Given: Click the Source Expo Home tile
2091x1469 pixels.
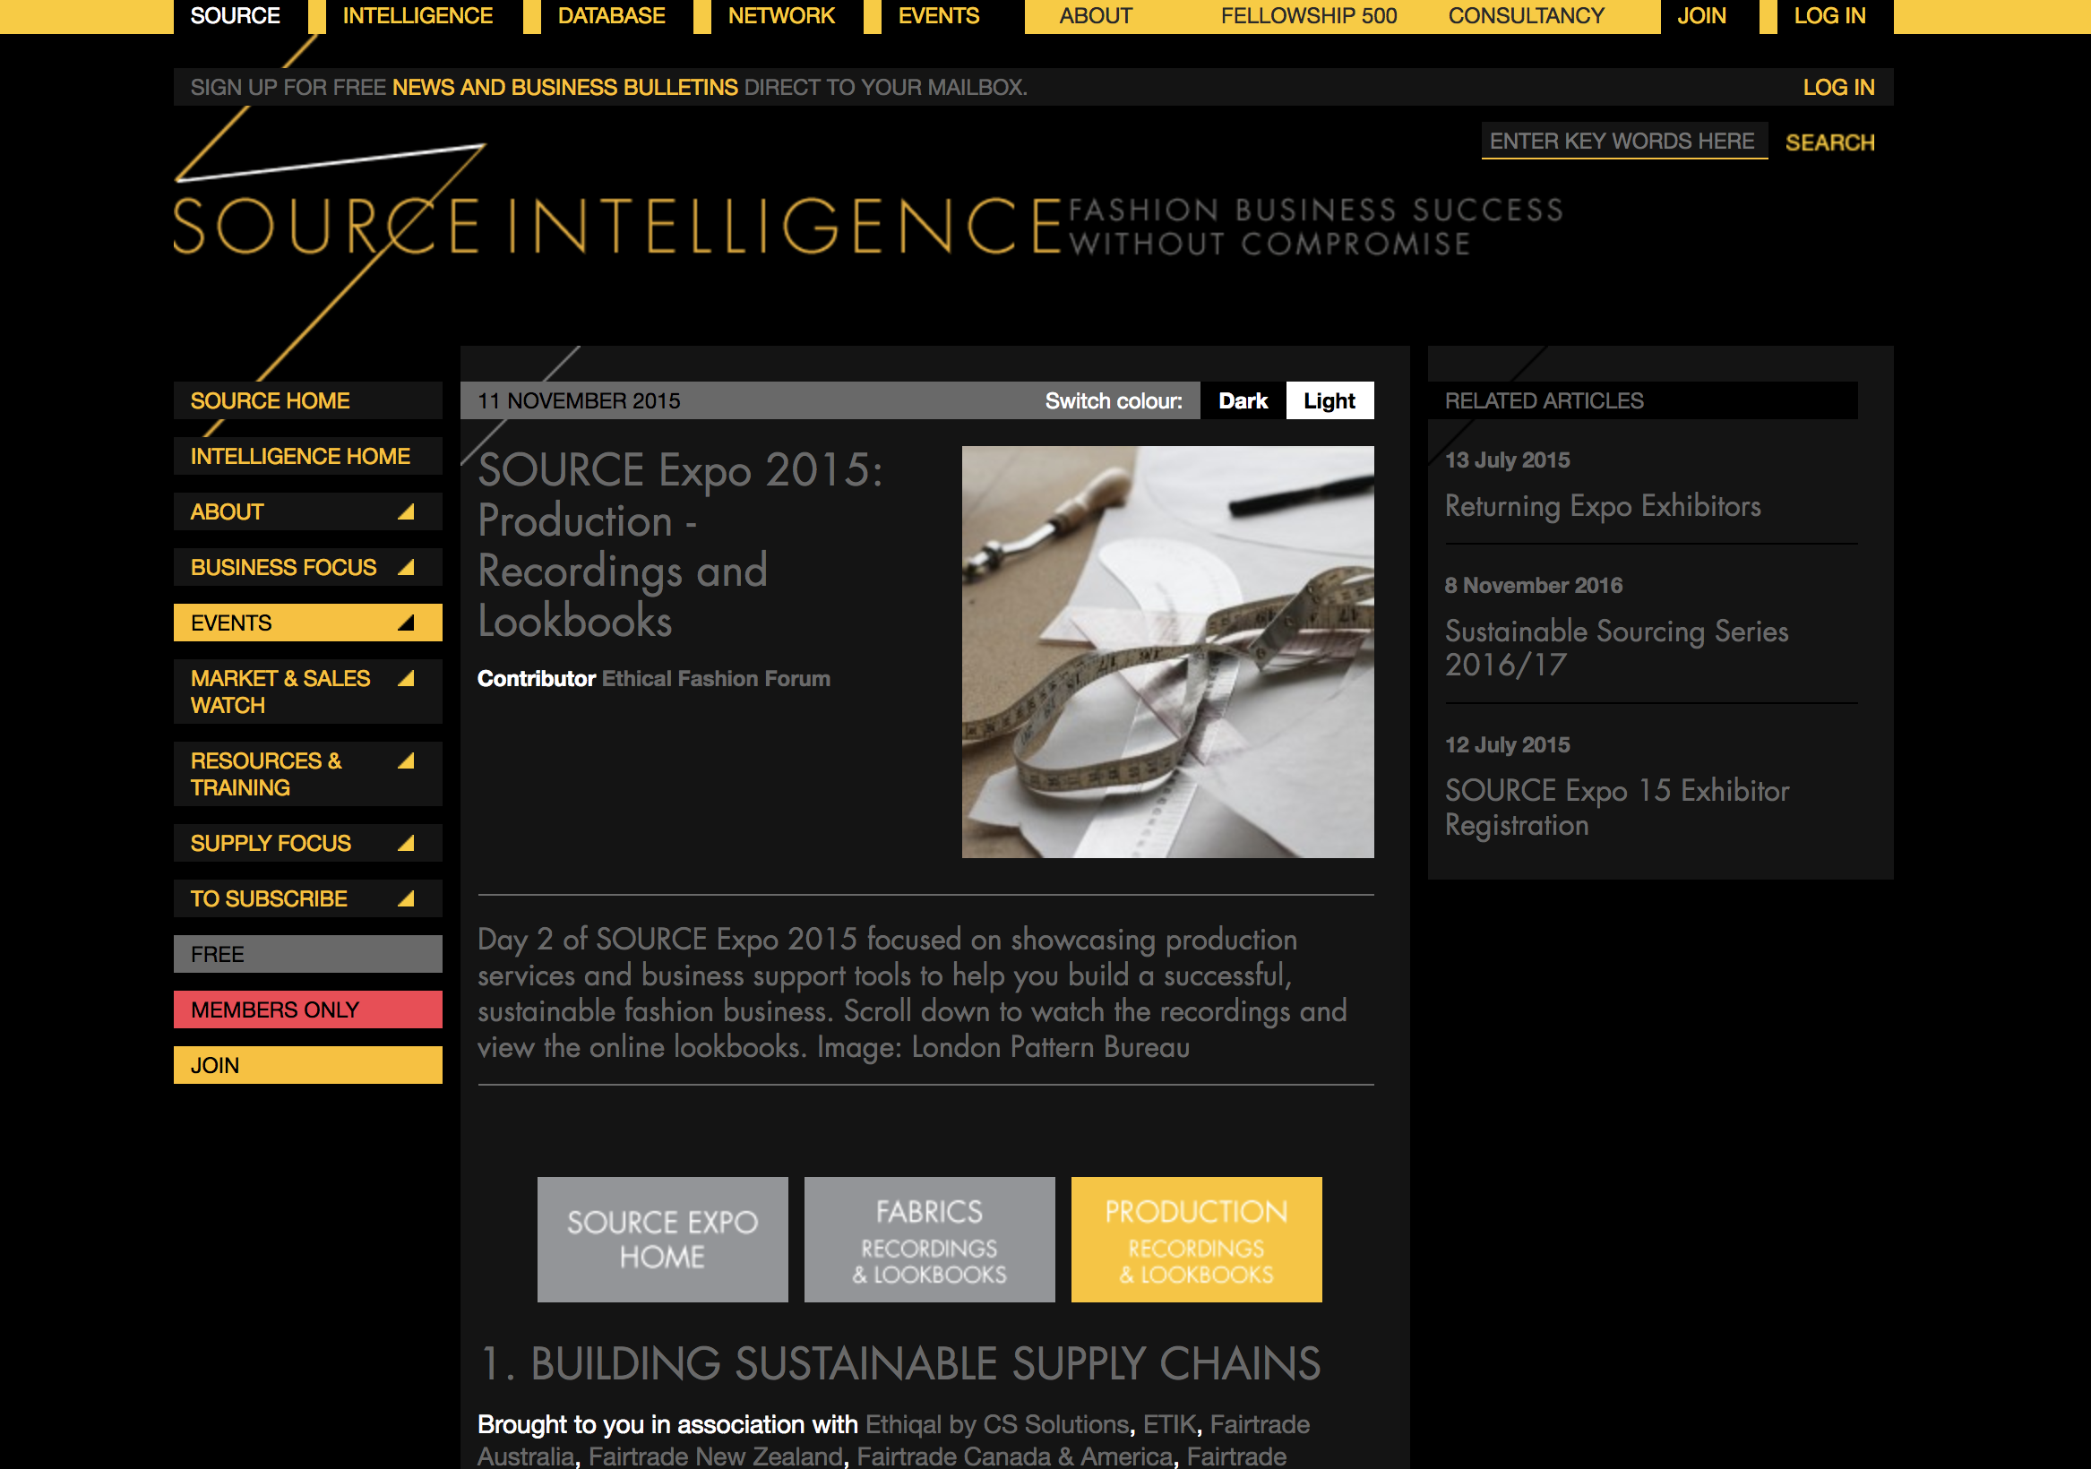Looking at the screenshot, I should tap(662, 1240).
